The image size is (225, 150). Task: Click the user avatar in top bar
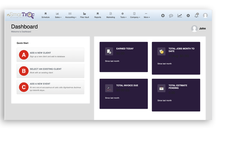(x=205, y=16)
